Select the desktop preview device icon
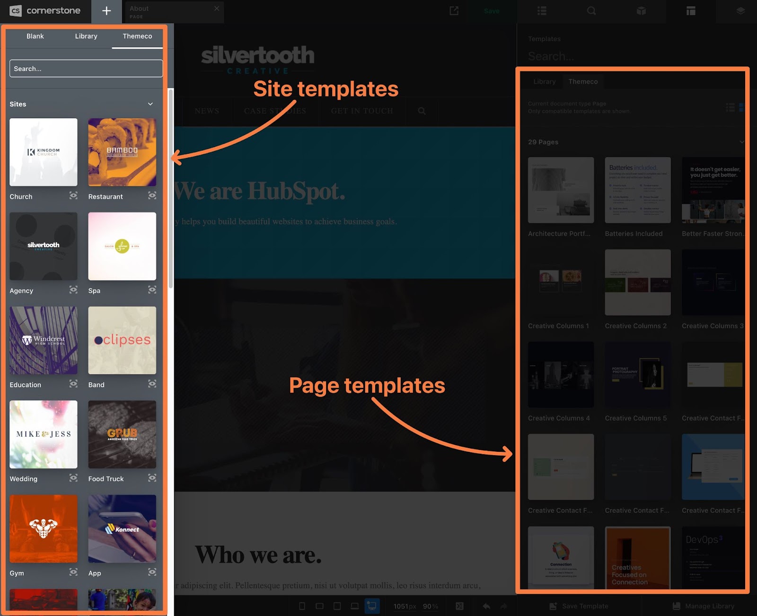This screenshot has height=616, width=757. point(372,606)
